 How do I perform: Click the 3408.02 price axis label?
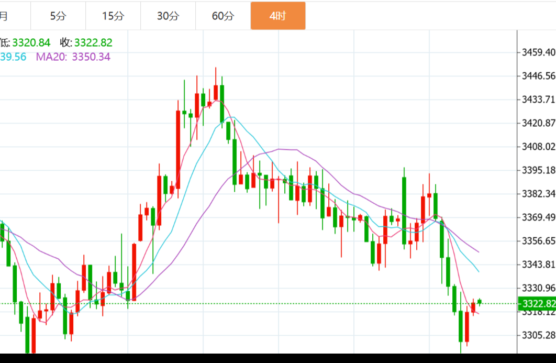click(x=539, y=147)
